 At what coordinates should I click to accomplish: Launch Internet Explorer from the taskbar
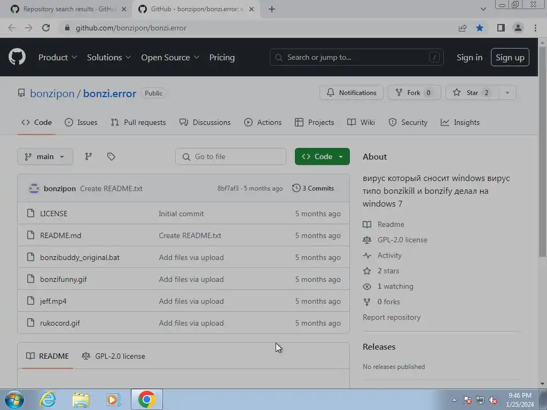coord(48,399)
